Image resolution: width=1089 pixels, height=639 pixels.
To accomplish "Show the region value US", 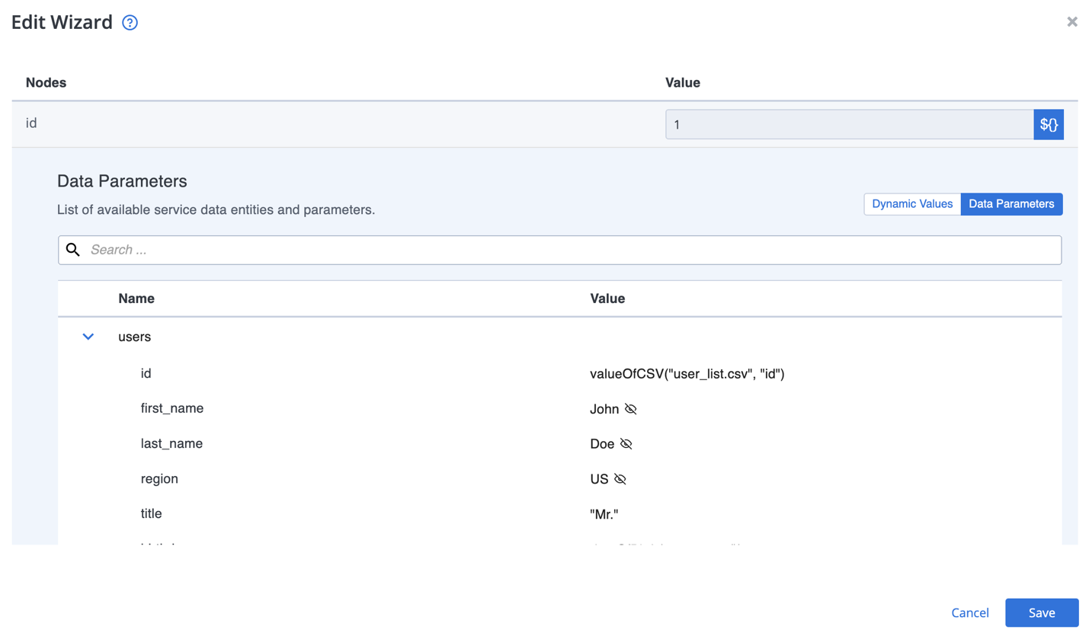I will coord(618,479).
